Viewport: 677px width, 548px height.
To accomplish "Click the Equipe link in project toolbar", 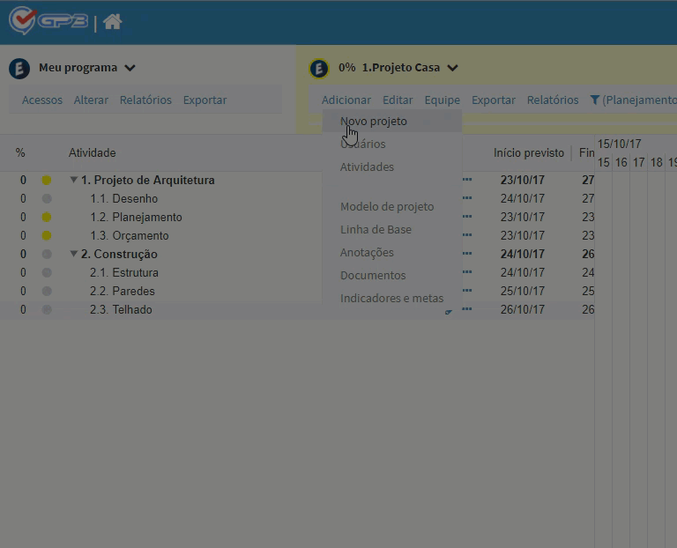I will click(443, 100).
